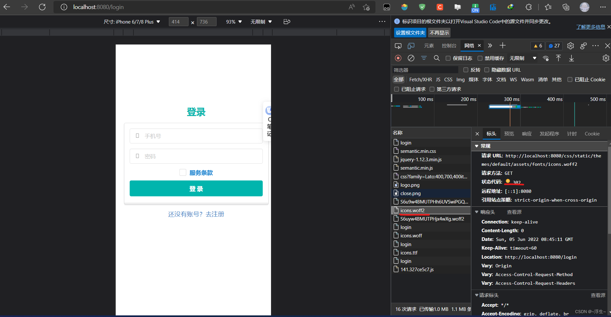
Task: Open read aloud icon in address bar
Action: point(352,7)
